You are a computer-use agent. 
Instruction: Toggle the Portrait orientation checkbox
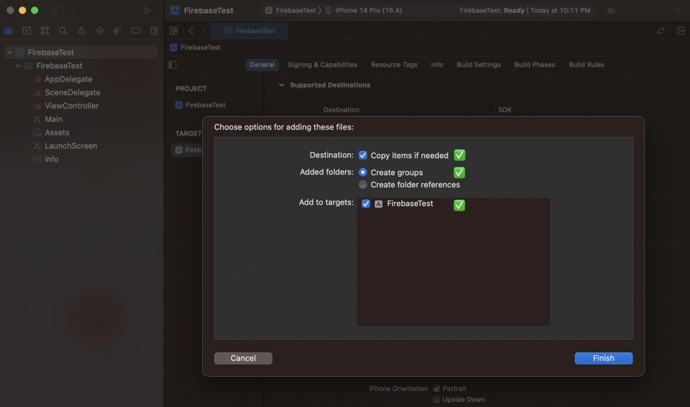437,389
